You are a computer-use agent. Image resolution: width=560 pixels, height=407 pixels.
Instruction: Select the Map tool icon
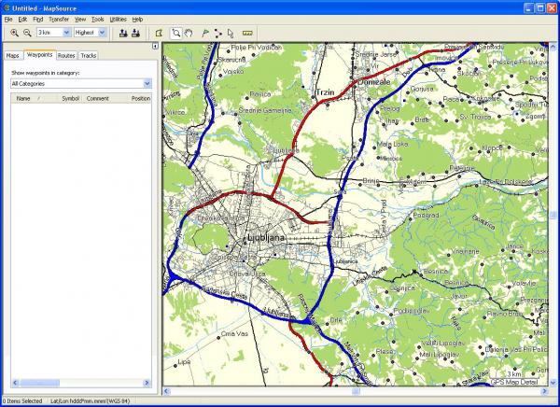159,33
